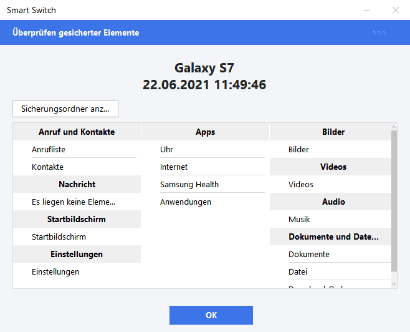
Task: Select the Datei entry
Action: click(x=330, y=272)
